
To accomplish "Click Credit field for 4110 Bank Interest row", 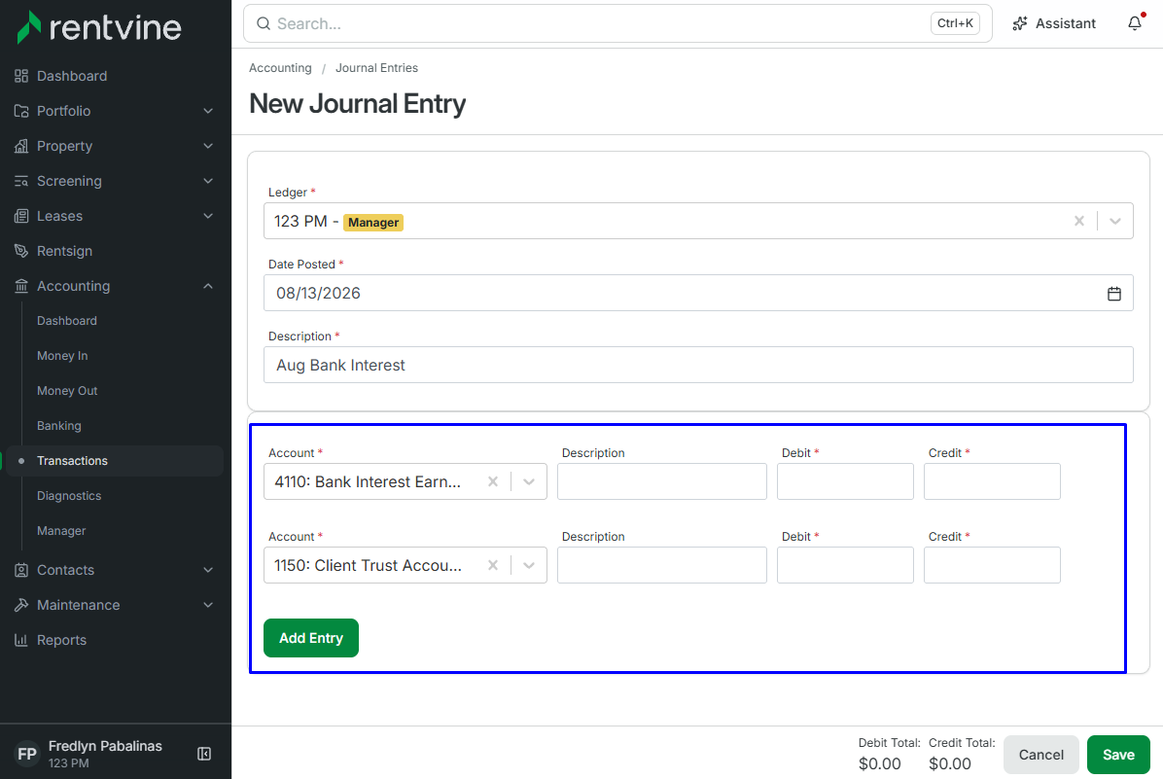I will (x=992, y=481).
